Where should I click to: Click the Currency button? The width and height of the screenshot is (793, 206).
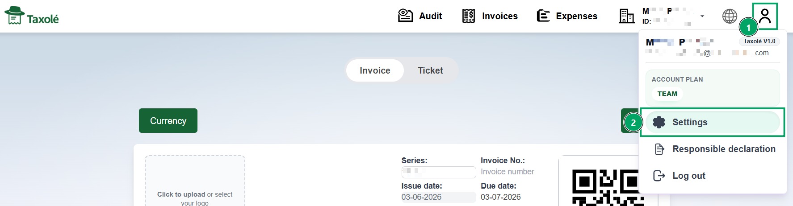168,120
